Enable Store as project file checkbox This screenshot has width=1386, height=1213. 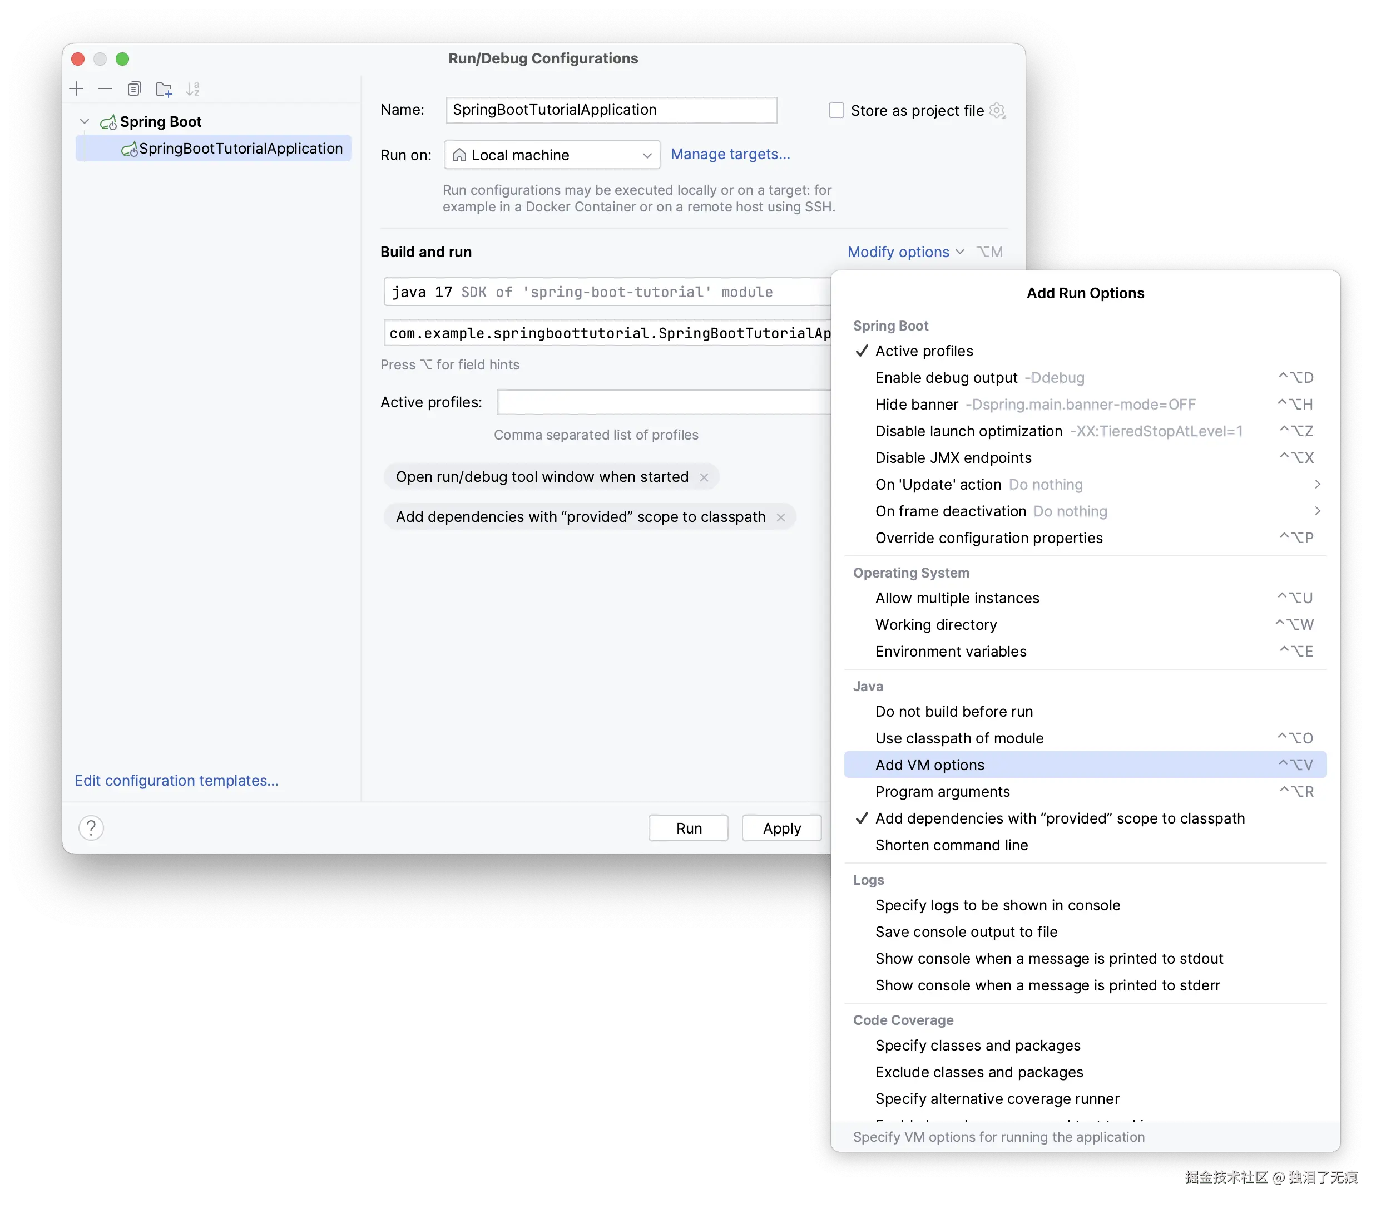[836, 110]
